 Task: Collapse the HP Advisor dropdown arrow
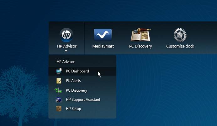[66, 51]
